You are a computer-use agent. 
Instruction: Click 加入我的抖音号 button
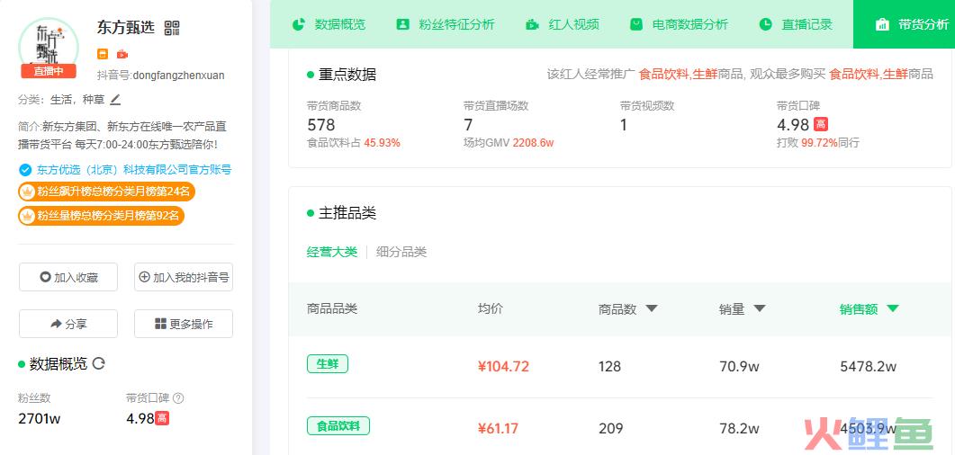point(184,277)
